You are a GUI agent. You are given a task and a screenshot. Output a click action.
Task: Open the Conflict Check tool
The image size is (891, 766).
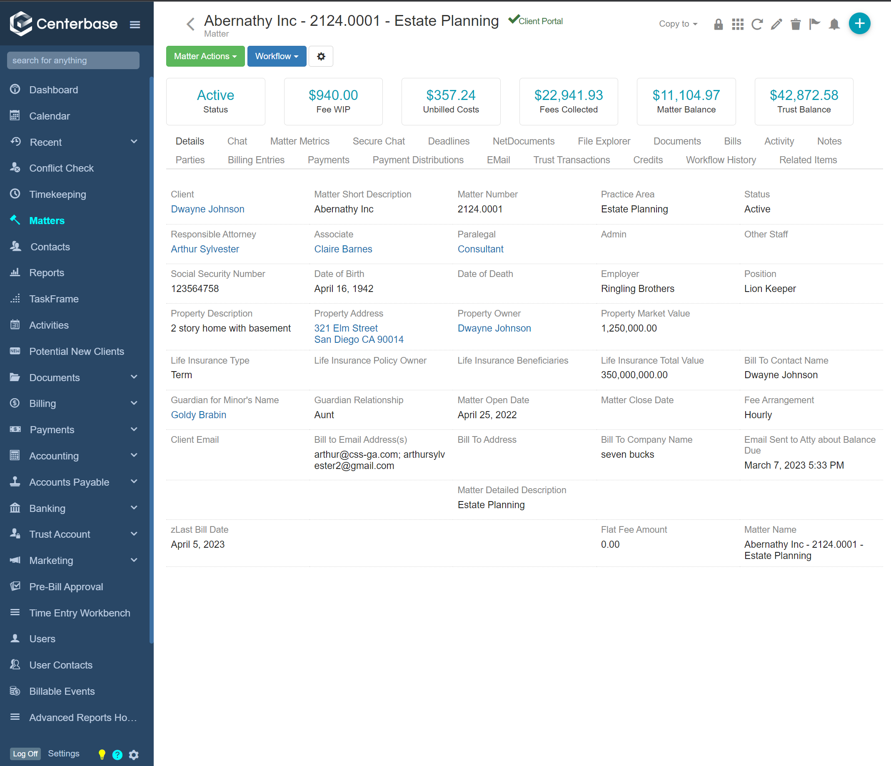coord(62,168)
